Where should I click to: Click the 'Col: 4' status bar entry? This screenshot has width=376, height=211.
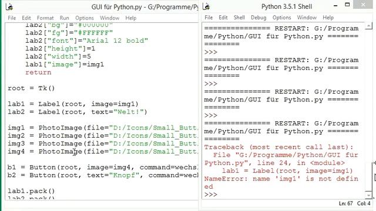(x=364, y=203)
